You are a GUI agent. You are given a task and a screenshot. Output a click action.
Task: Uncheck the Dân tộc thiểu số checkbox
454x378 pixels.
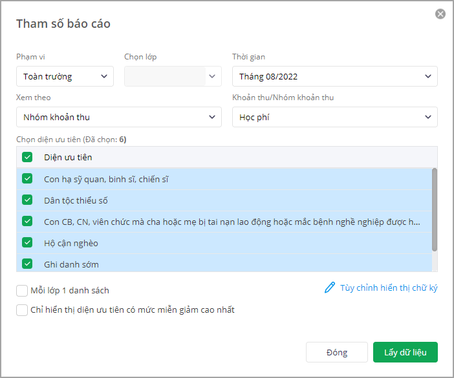pyautogui.click(x=27, y=200)
